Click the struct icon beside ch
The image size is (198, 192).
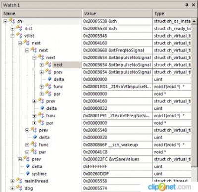(x=12, y=21)
